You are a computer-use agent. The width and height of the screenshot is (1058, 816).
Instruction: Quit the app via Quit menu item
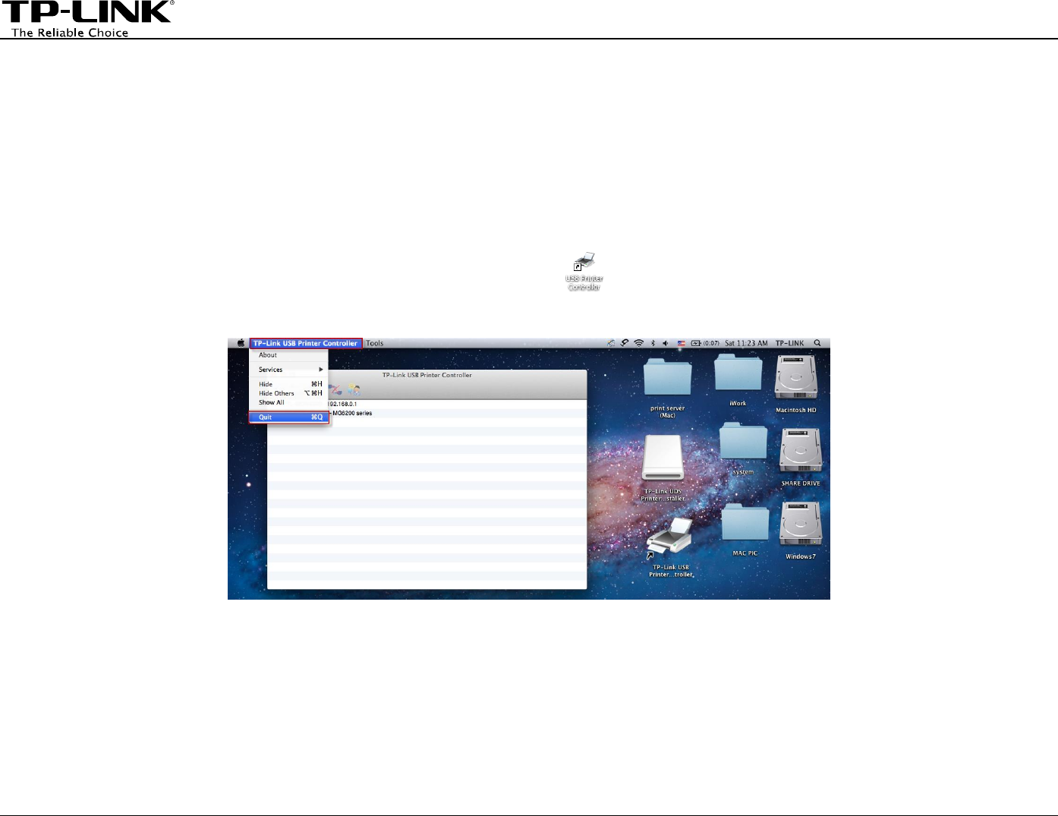289,417
